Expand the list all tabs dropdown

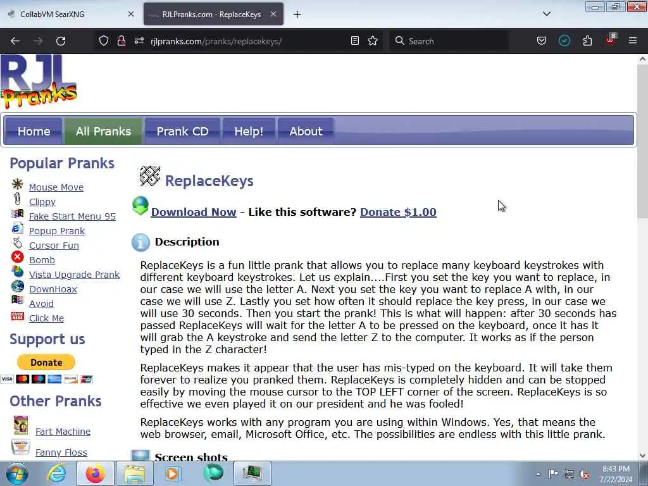546,14
